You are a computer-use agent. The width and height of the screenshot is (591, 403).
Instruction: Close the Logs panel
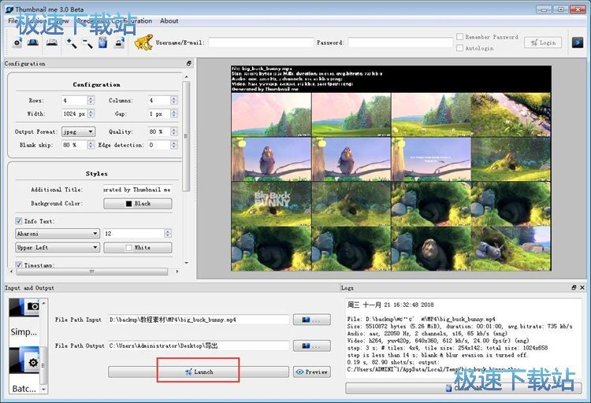(582, 287)
